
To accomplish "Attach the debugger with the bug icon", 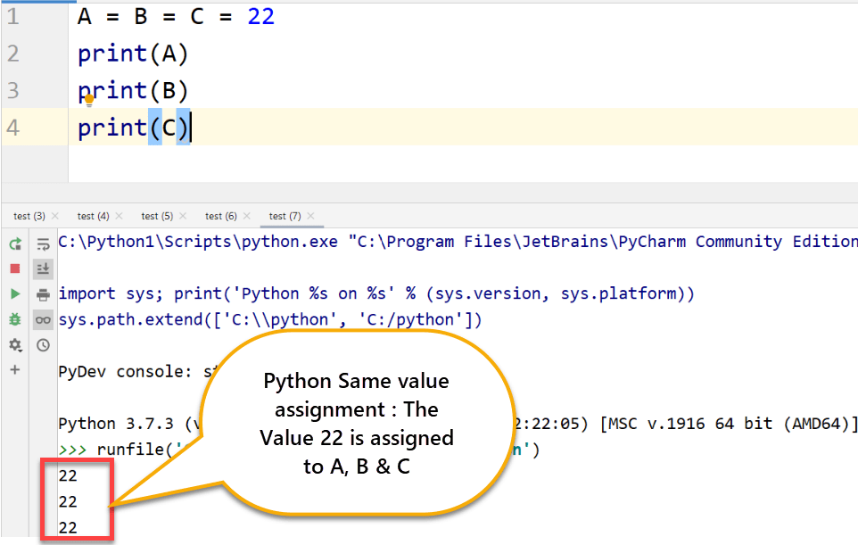I will point(15,318).
